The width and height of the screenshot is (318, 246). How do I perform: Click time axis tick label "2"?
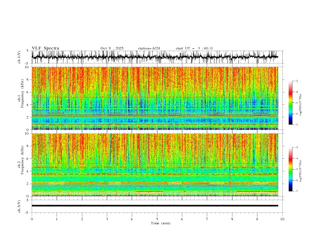[82, 219]
